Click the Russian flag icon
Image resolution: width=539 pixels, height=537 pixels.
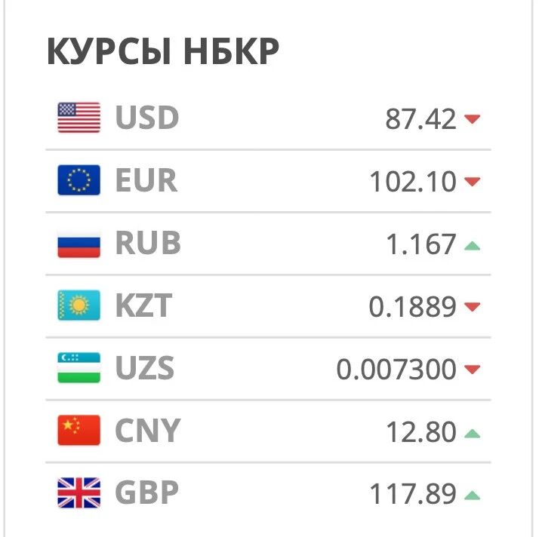[x=79, y=243]
